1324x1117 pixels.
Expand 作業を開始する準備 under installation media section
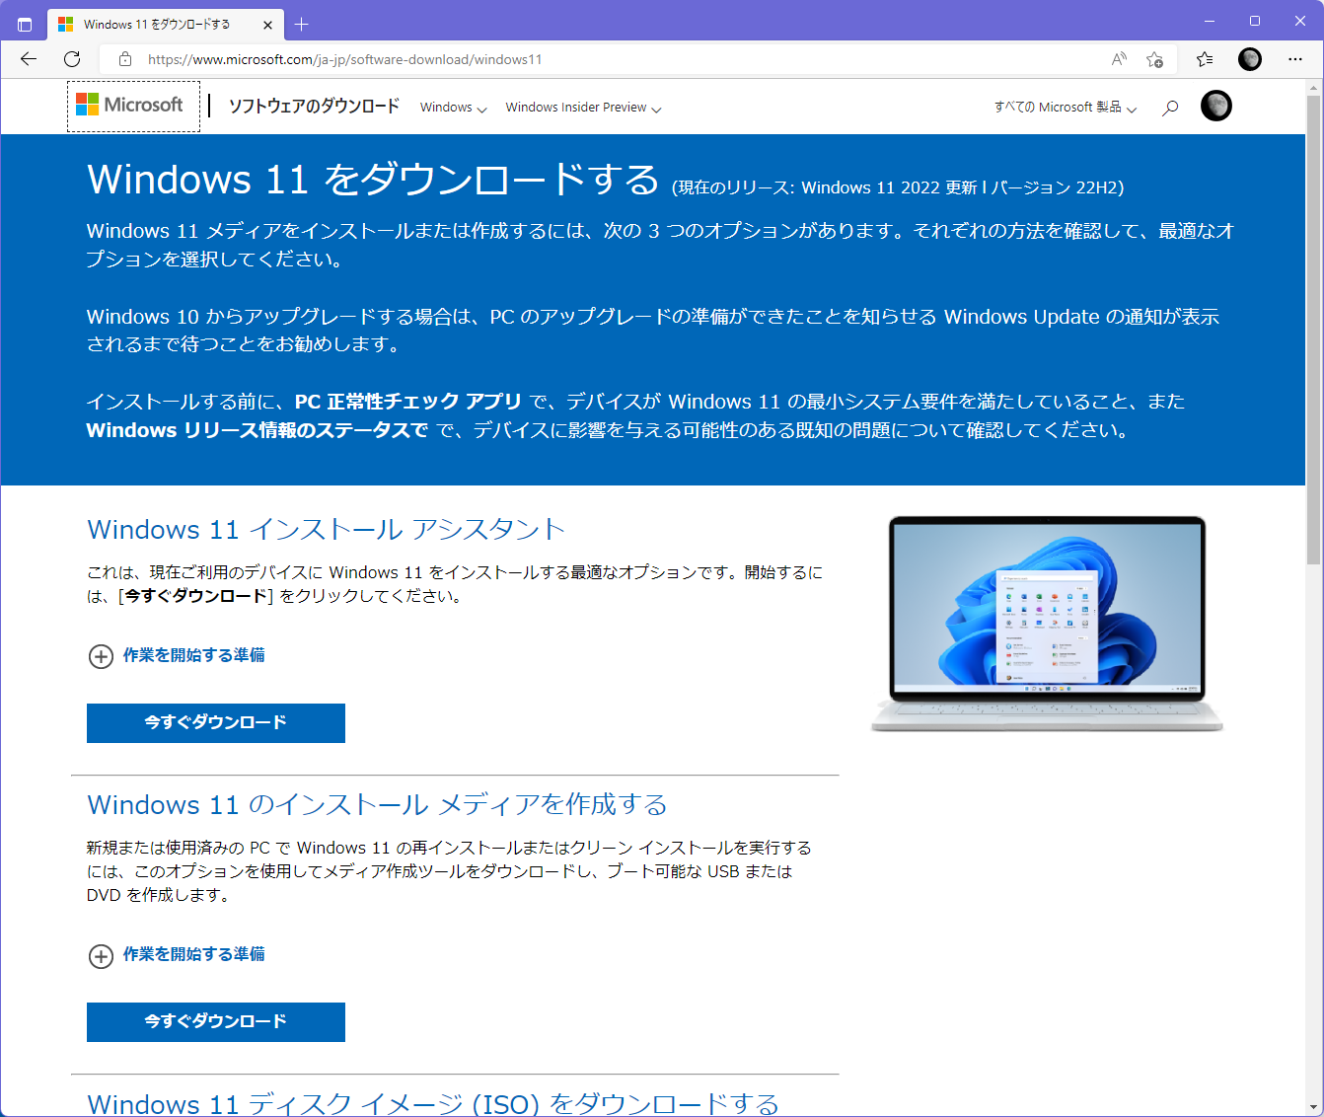point(178,955)
